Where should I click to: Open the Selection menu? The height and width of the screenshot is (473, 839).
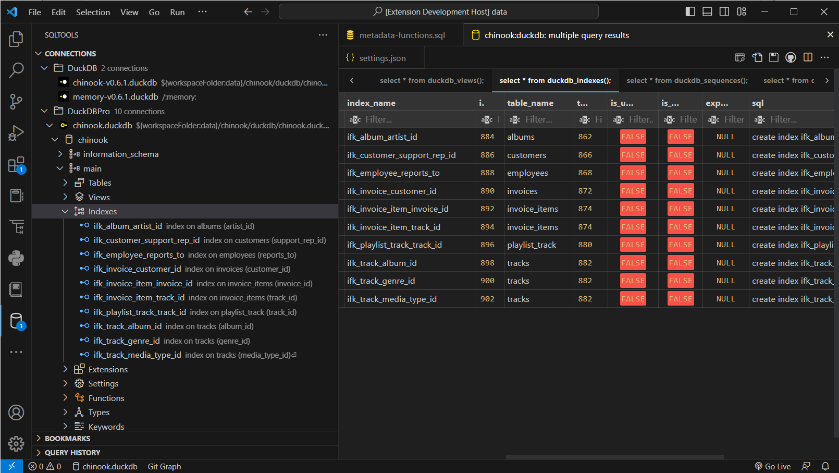(x=93, y=12)
